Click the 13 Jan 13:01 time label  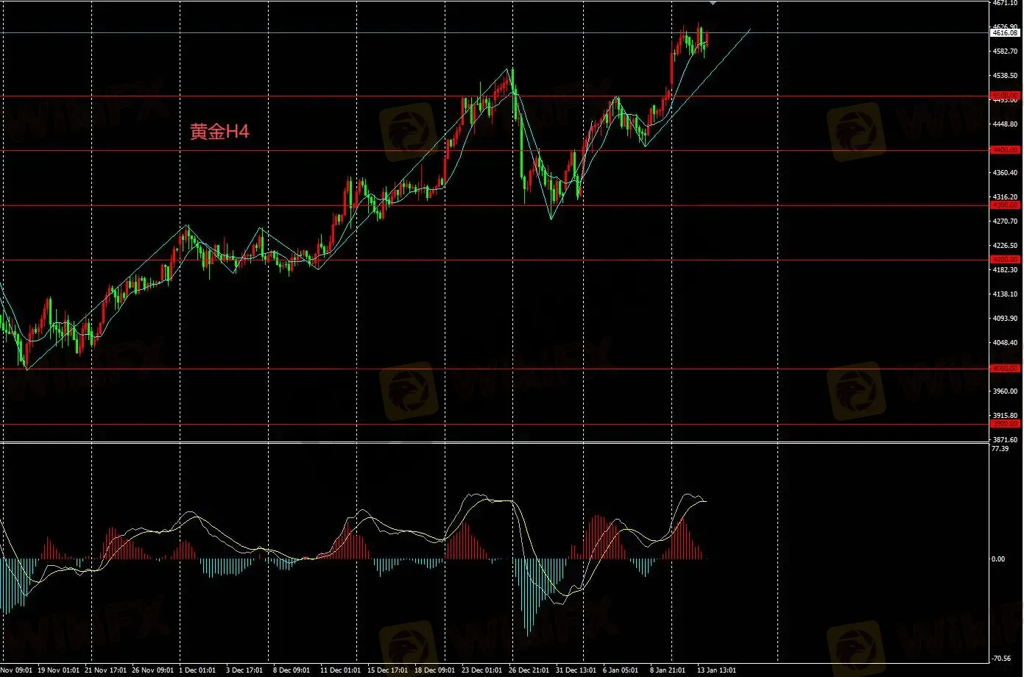(x=716, y=671)
